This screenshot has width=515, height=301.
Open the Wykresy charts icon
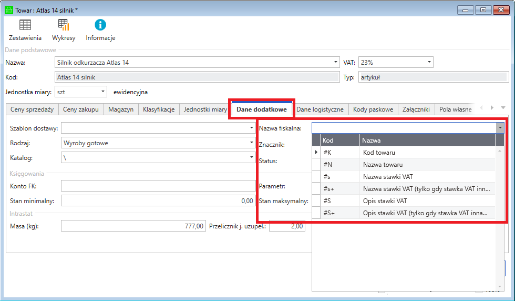[x=64, y=25]
